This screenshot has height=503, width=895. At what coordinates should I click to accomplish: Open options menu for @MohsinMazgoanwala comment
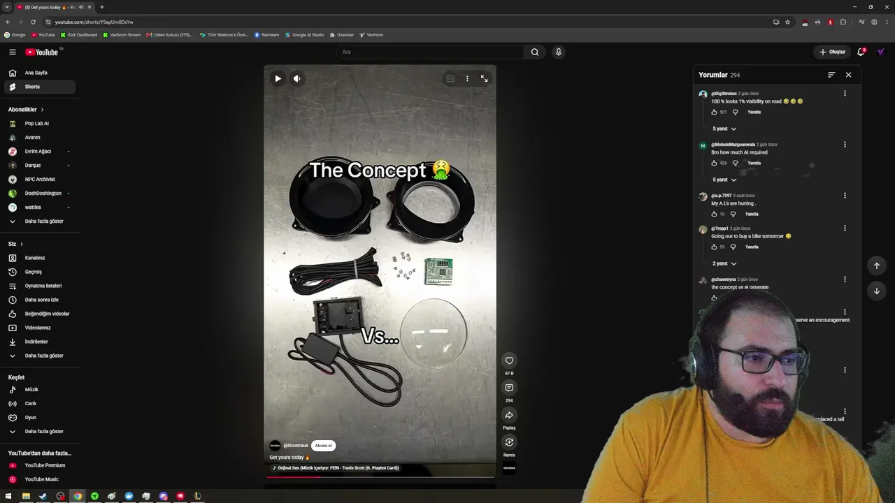845,145
